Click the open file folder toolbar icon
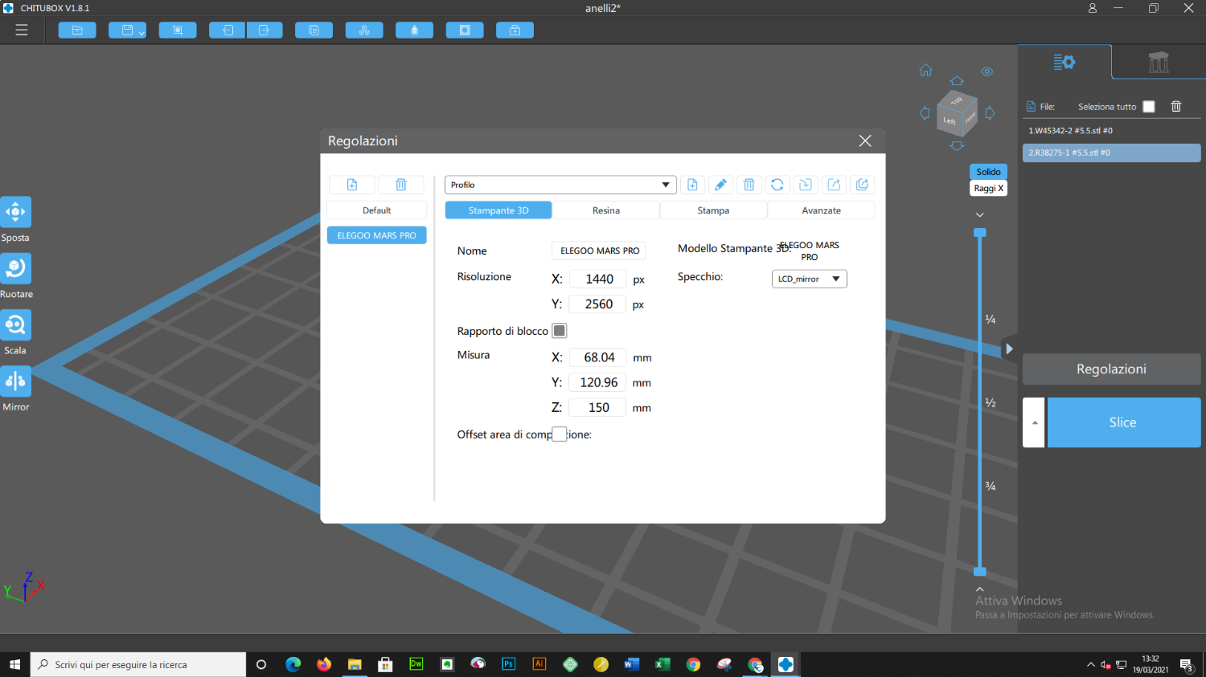The height and width of the screenshot is (677, 1206). pyautogui.click(x=77, y=31)
